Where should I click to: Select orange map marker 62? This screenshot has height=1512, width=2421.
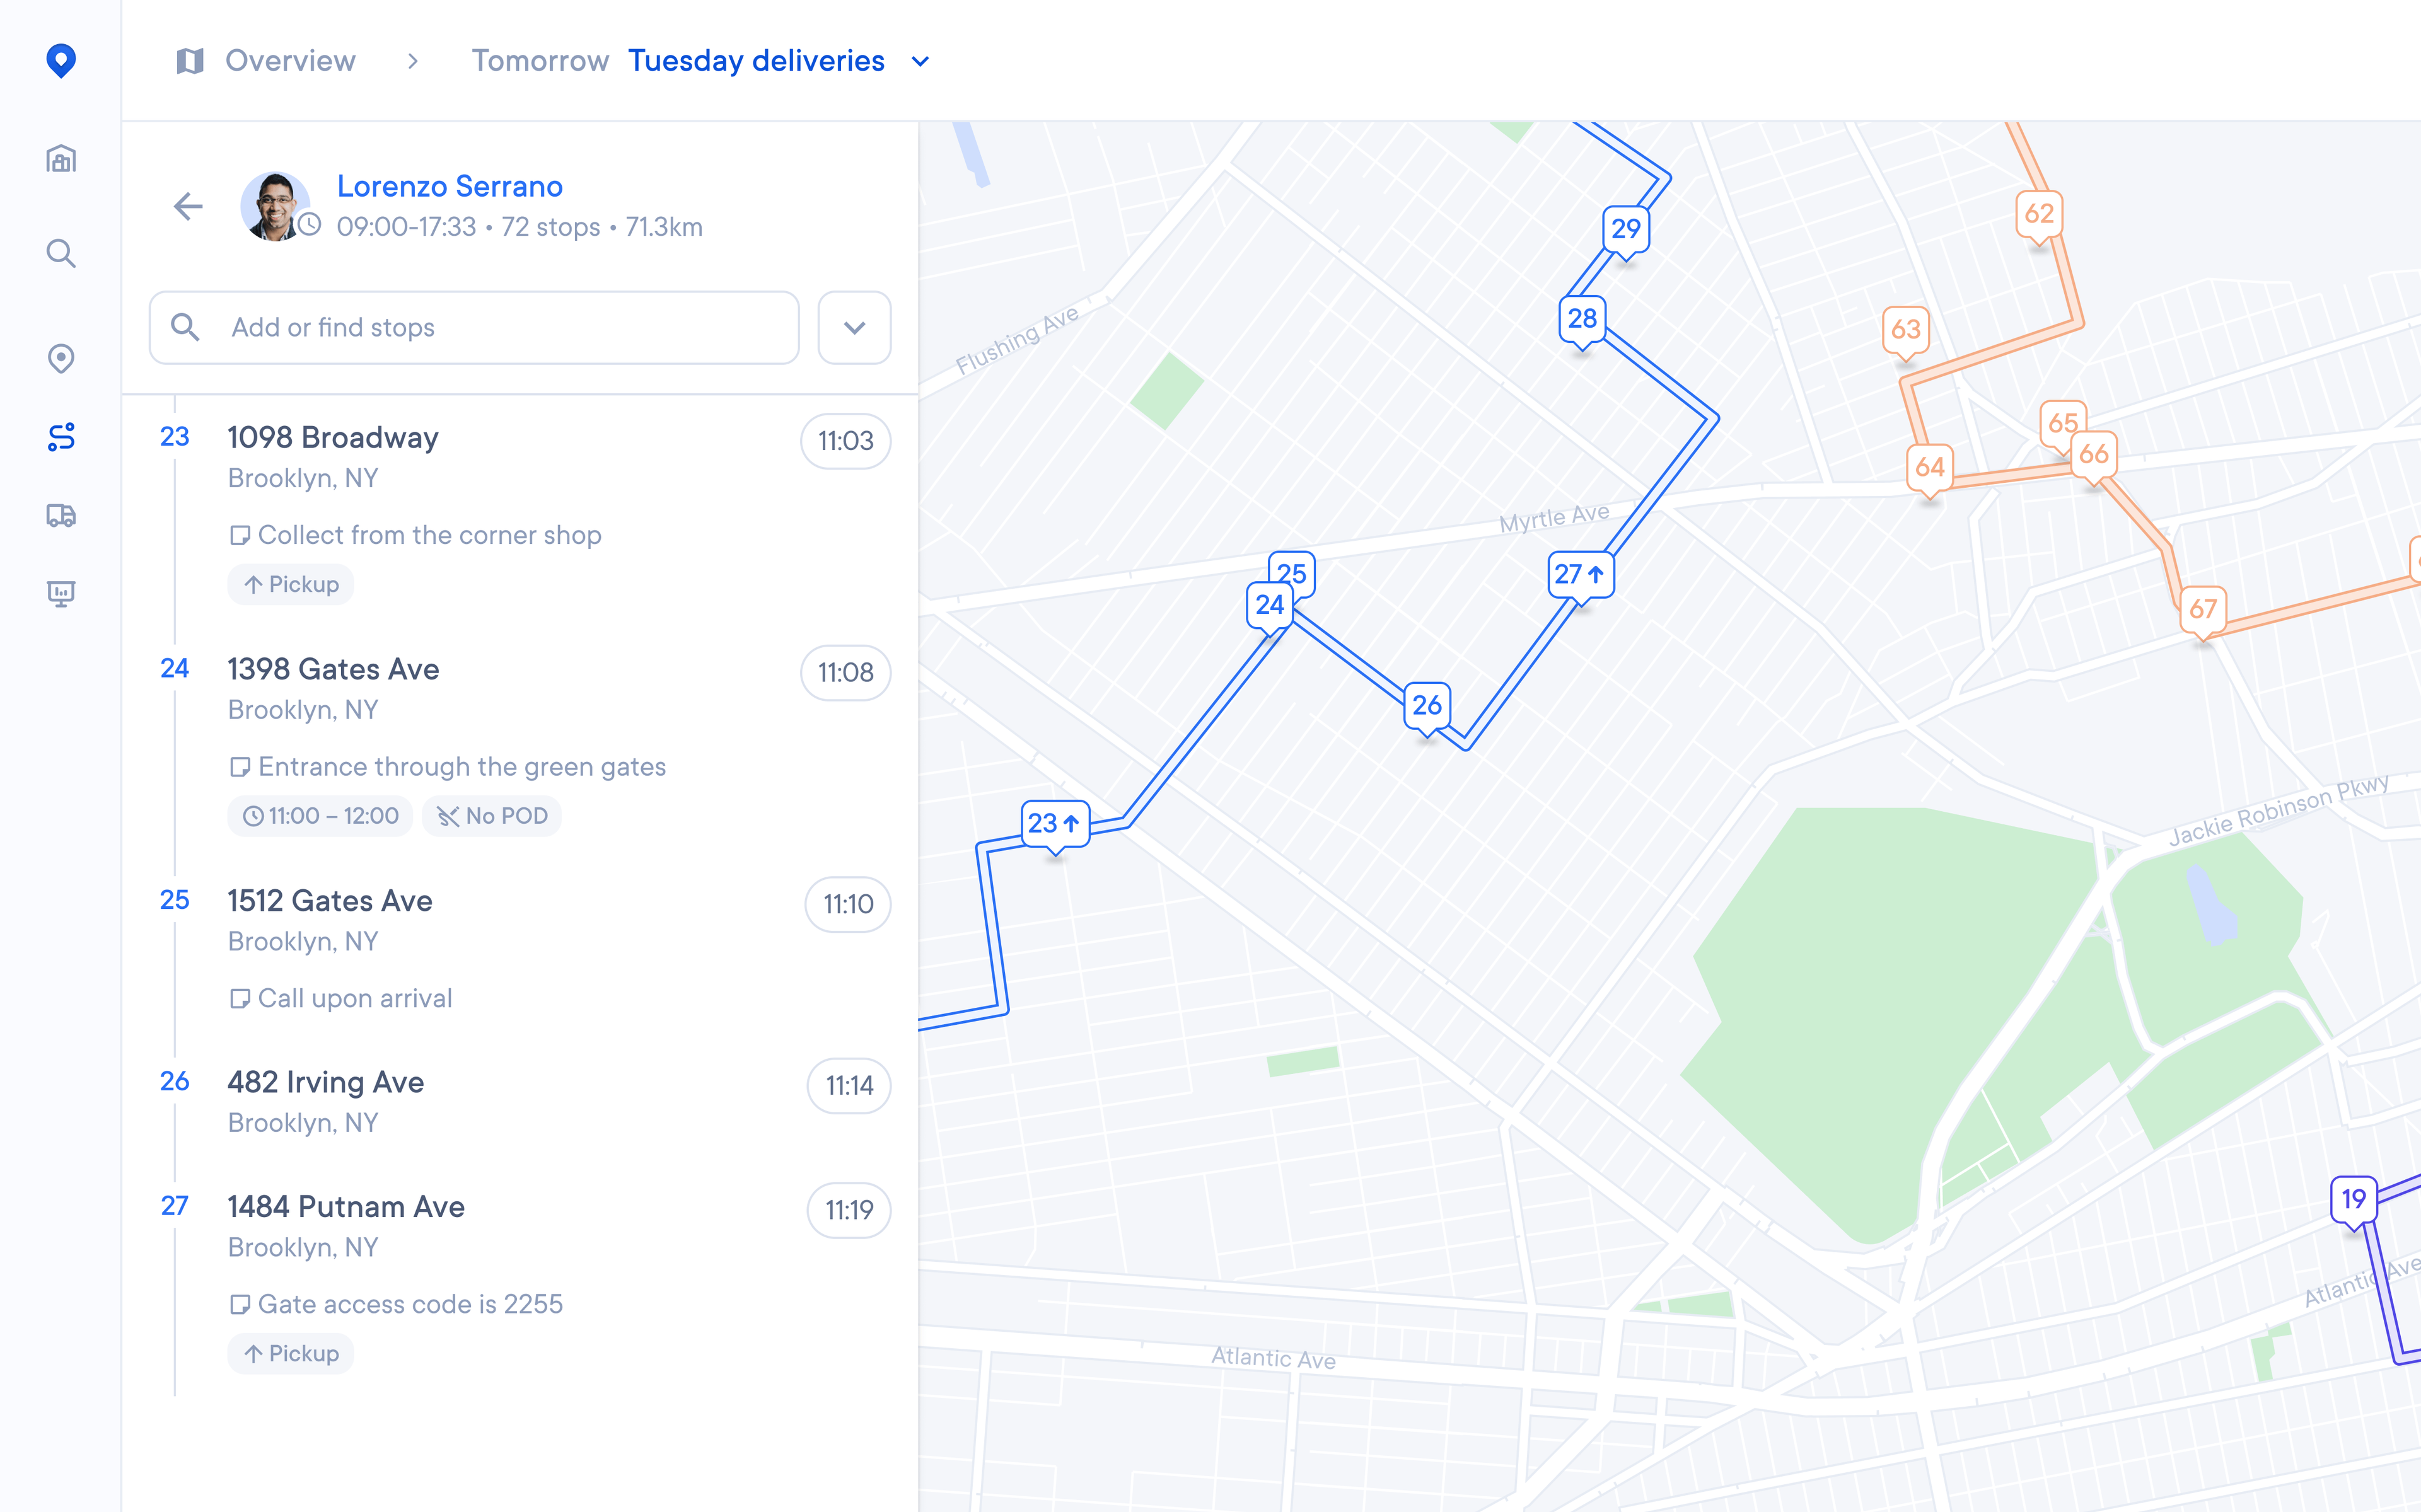point(2039,215)
